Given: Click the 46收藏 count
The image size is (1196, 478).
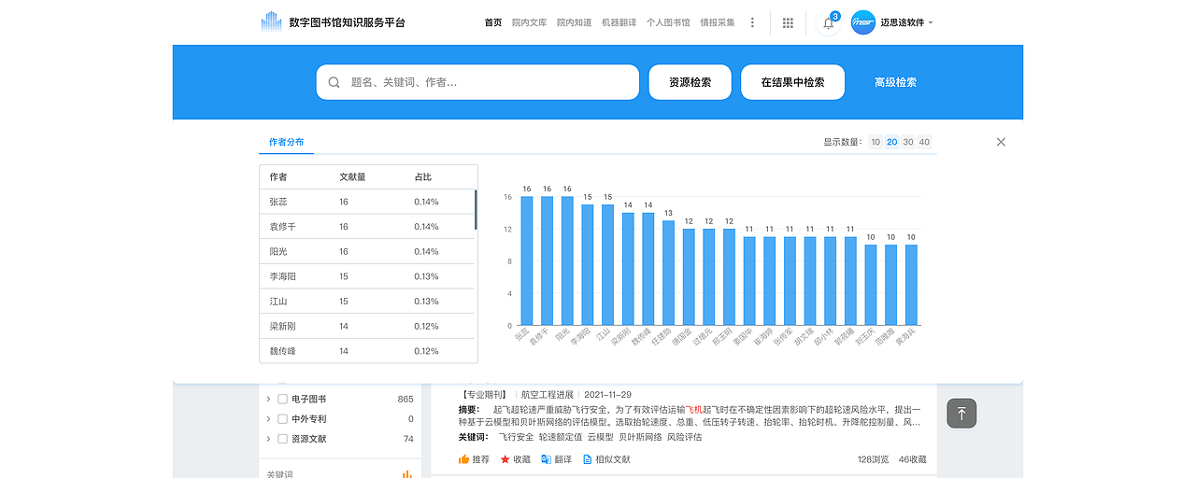Looking at the screenshot, I should (x=913, y=459).
